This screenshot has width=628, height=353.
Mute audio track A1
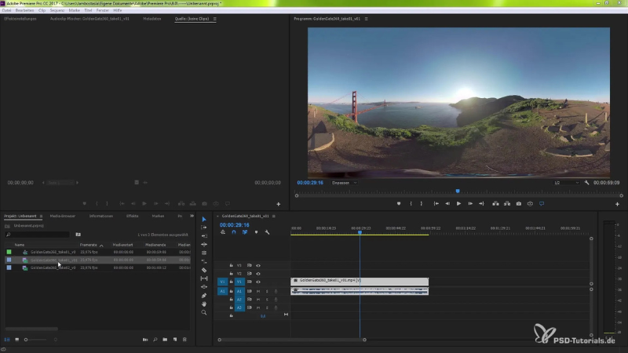(258, 291)
